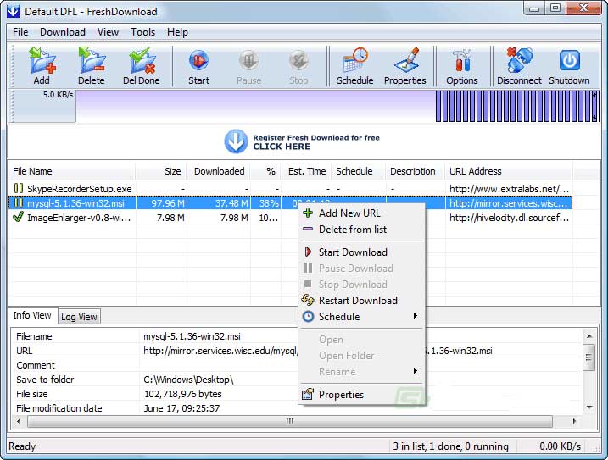This screenshot has height=460, width=608.
Task: Start the download via toolbar Start icon
Action: point(198,66)
